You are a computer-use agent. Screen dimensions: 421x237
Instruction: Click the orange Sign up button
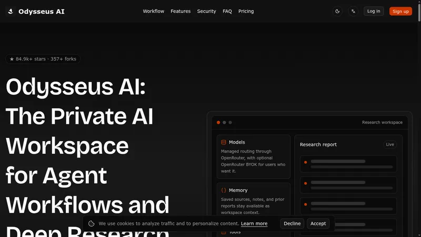tap(400, 11)
